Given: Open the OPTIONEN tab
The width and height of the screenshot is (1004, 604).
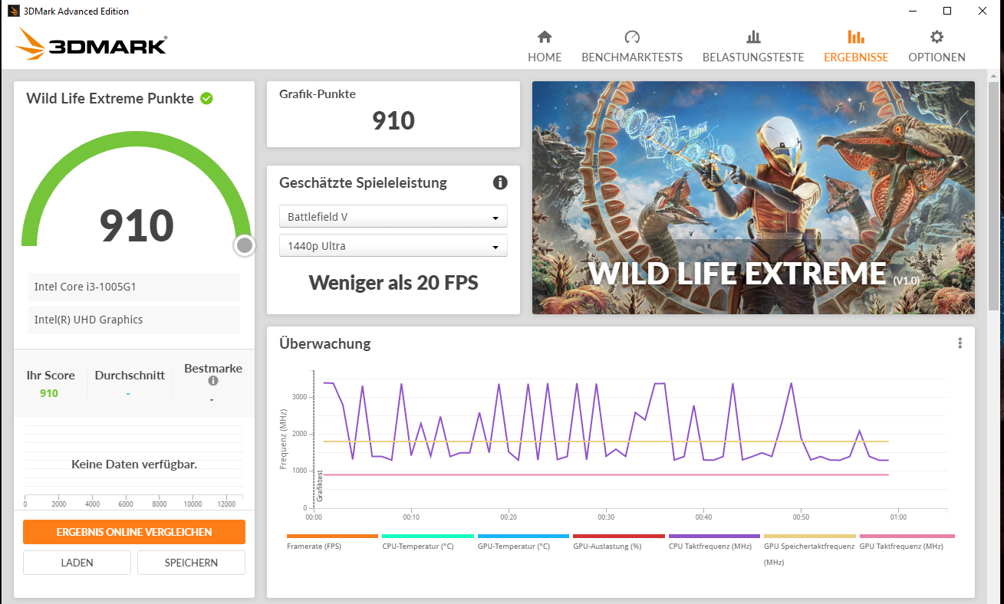Looking at the screenshot, I should (x=937, y=47).
